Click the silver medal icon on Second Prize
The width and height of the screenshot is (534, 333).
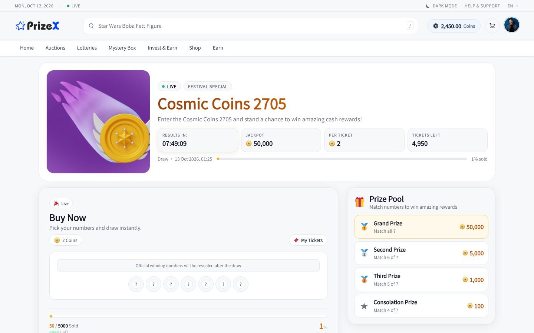364,253
